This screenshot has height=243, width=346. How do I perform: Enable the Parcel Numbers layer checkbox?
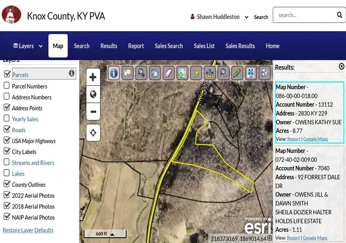[x=6, y=85]
